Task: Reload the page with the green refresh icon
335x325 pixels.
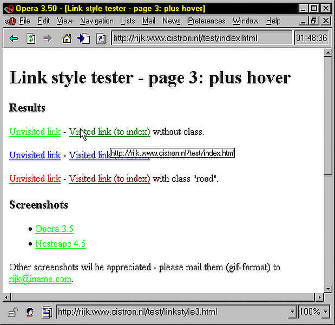Action: pos(31,38)
